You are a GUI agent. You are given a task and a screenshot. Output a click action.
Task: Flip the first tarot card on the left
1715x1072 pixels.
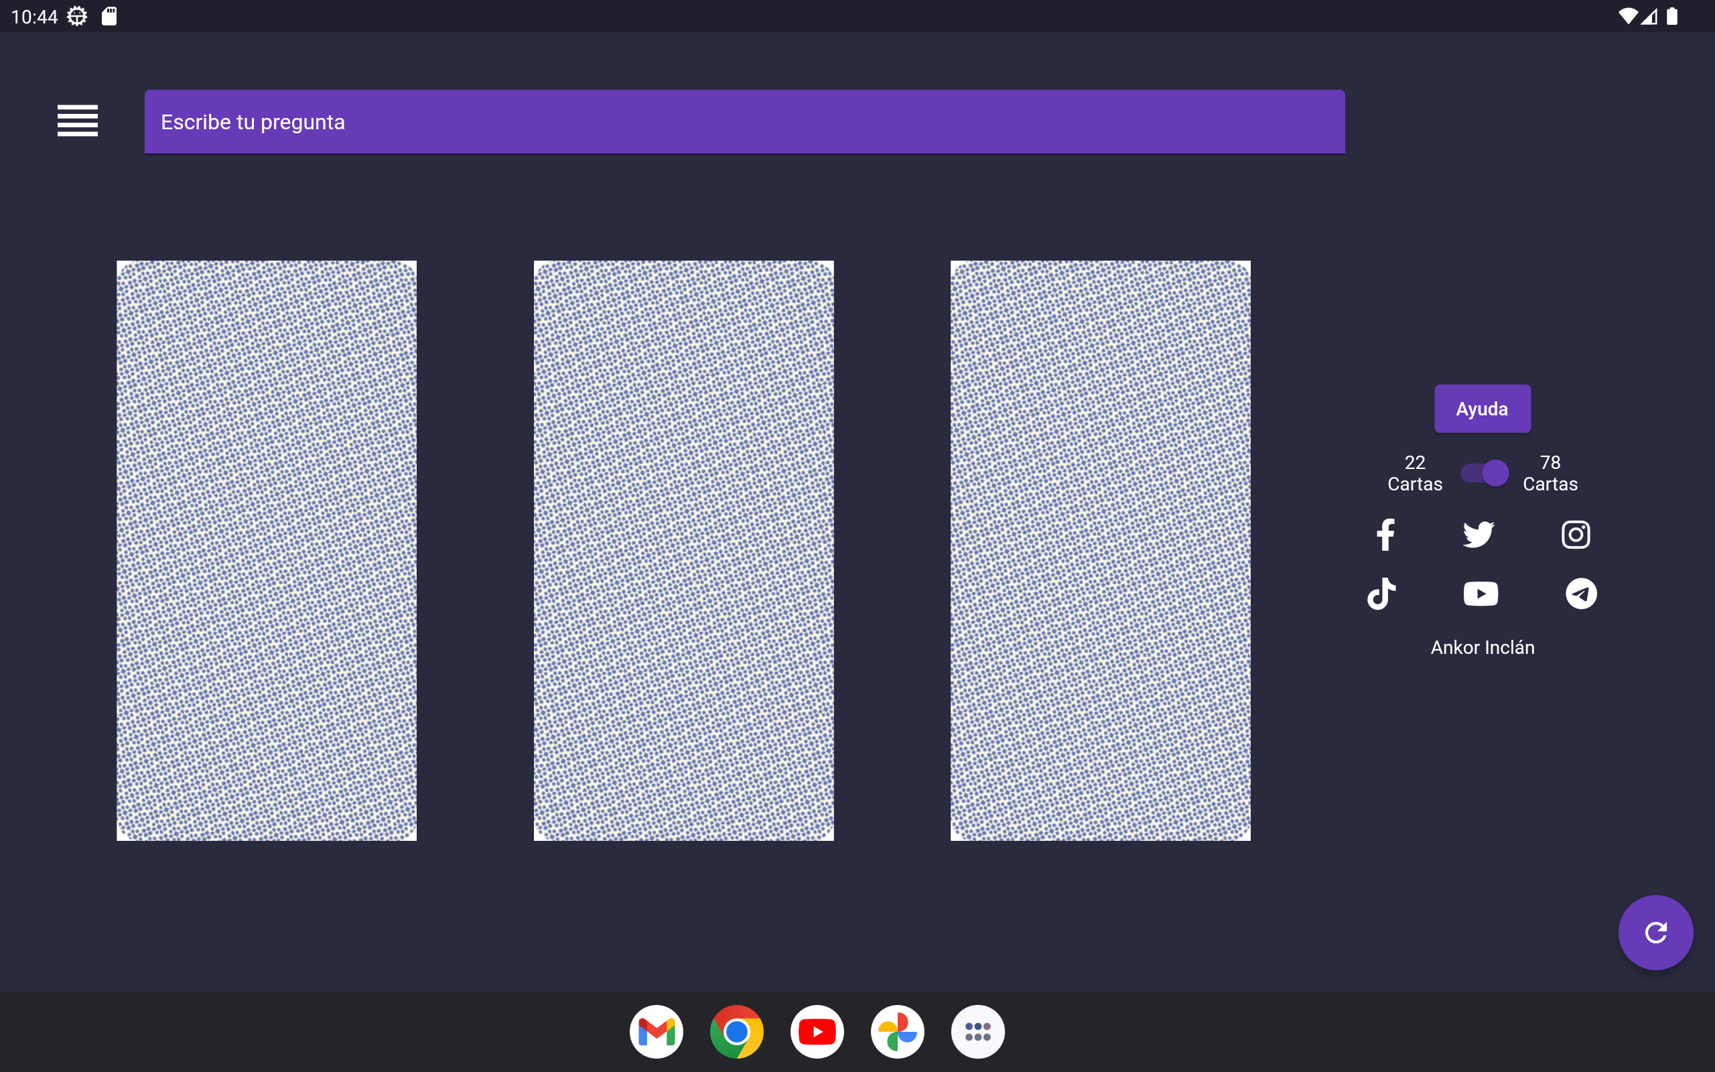click(x=267, y=550)
